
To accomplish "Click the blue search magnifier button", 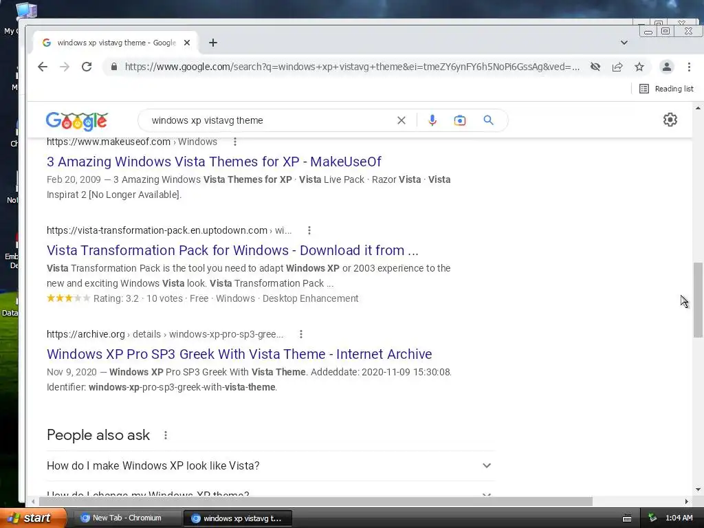I will (x=489, y=120).
